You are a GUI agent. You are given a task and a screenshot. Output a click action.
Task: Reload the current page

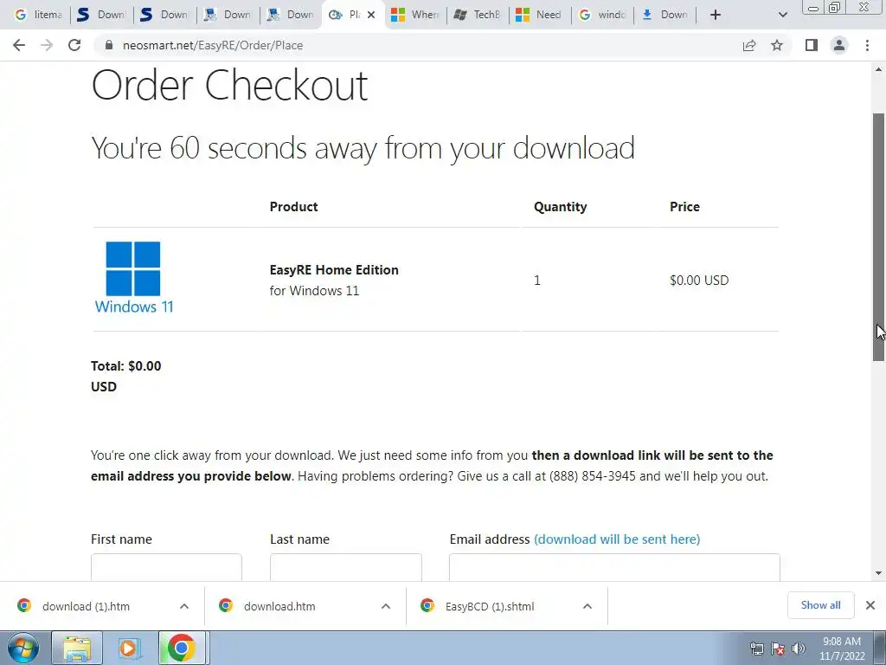pyautogui.click(x=74, y=45)
